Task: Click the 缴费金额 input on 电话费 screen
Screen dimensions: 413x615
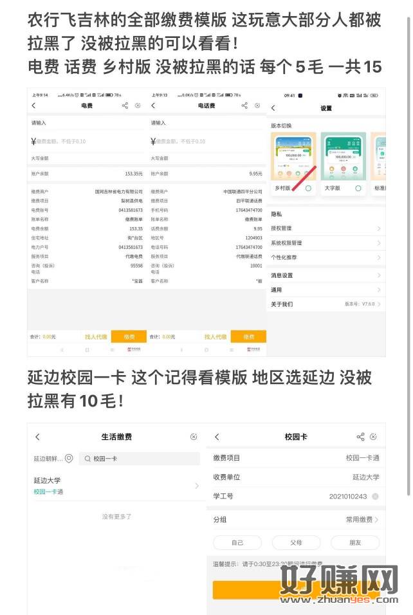Action: (x=206, y=141)
